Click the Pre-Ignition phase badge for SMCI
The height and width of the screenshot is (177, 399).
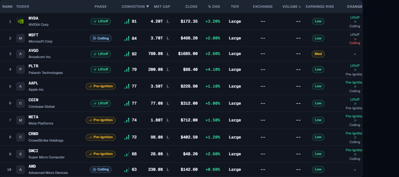(101, 154)
